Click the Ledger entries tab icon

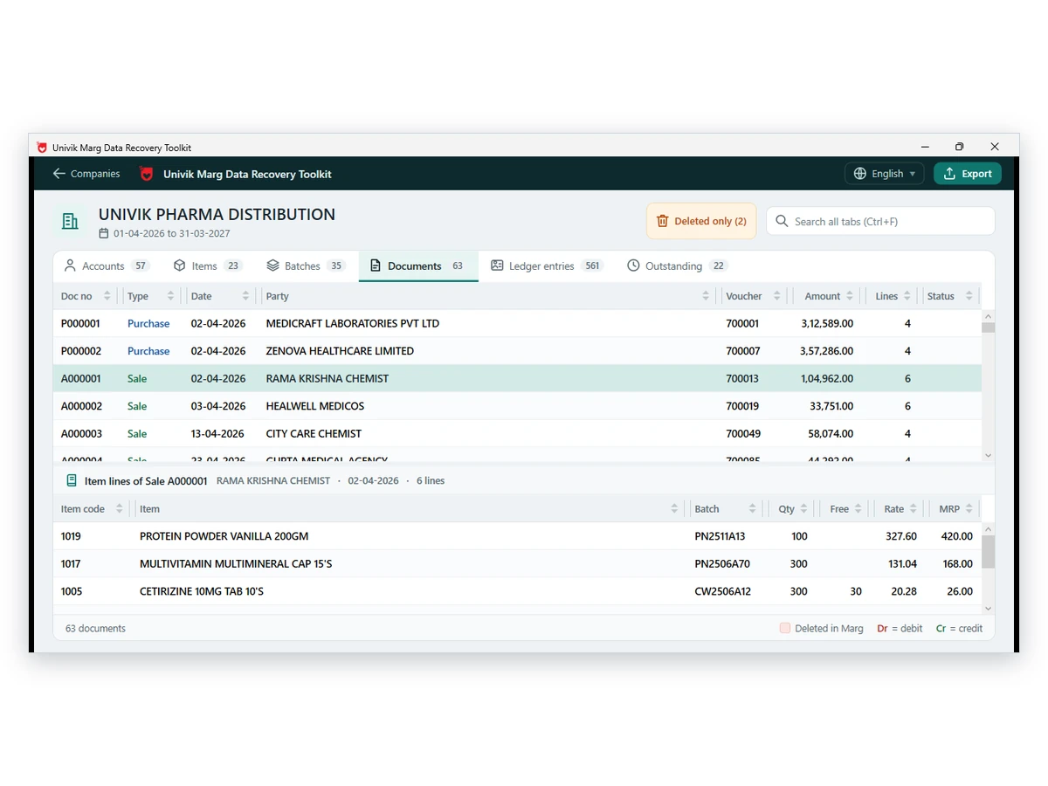coord(497,265)
